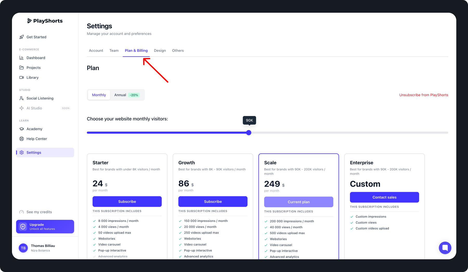Switch billing to Annual
The image size is (468, 272).
[127, 95]
